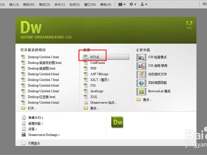This screenshot has width=207, height=155.
Task: Open recent file Desktop/Untitled-3.html
Action: point(43,57)
